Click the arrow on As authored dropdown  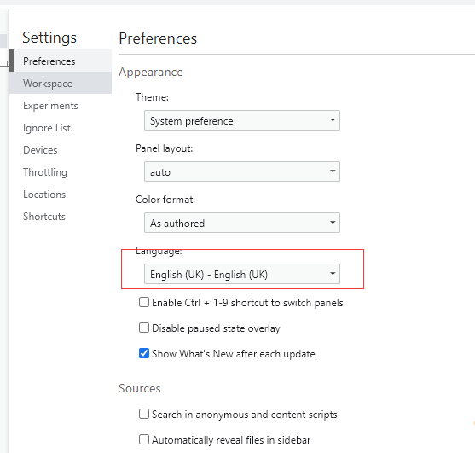coord(333,223)
